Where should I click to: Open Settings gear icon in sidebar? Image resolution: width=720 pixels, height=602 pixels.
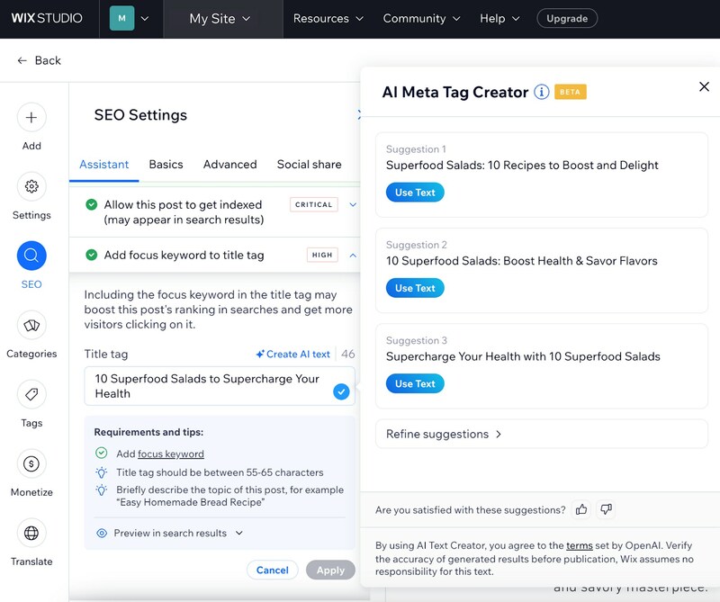(31, 186)
